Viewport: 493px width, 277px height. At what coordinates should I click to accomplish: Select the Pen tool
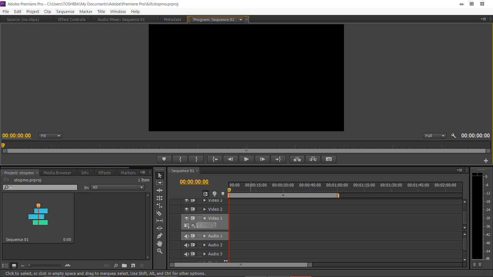160,236
